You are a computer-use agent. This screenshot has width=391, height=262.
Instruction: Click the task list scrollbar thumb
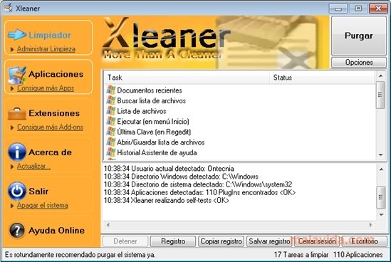pyautogui.click(x=380, y=95)
